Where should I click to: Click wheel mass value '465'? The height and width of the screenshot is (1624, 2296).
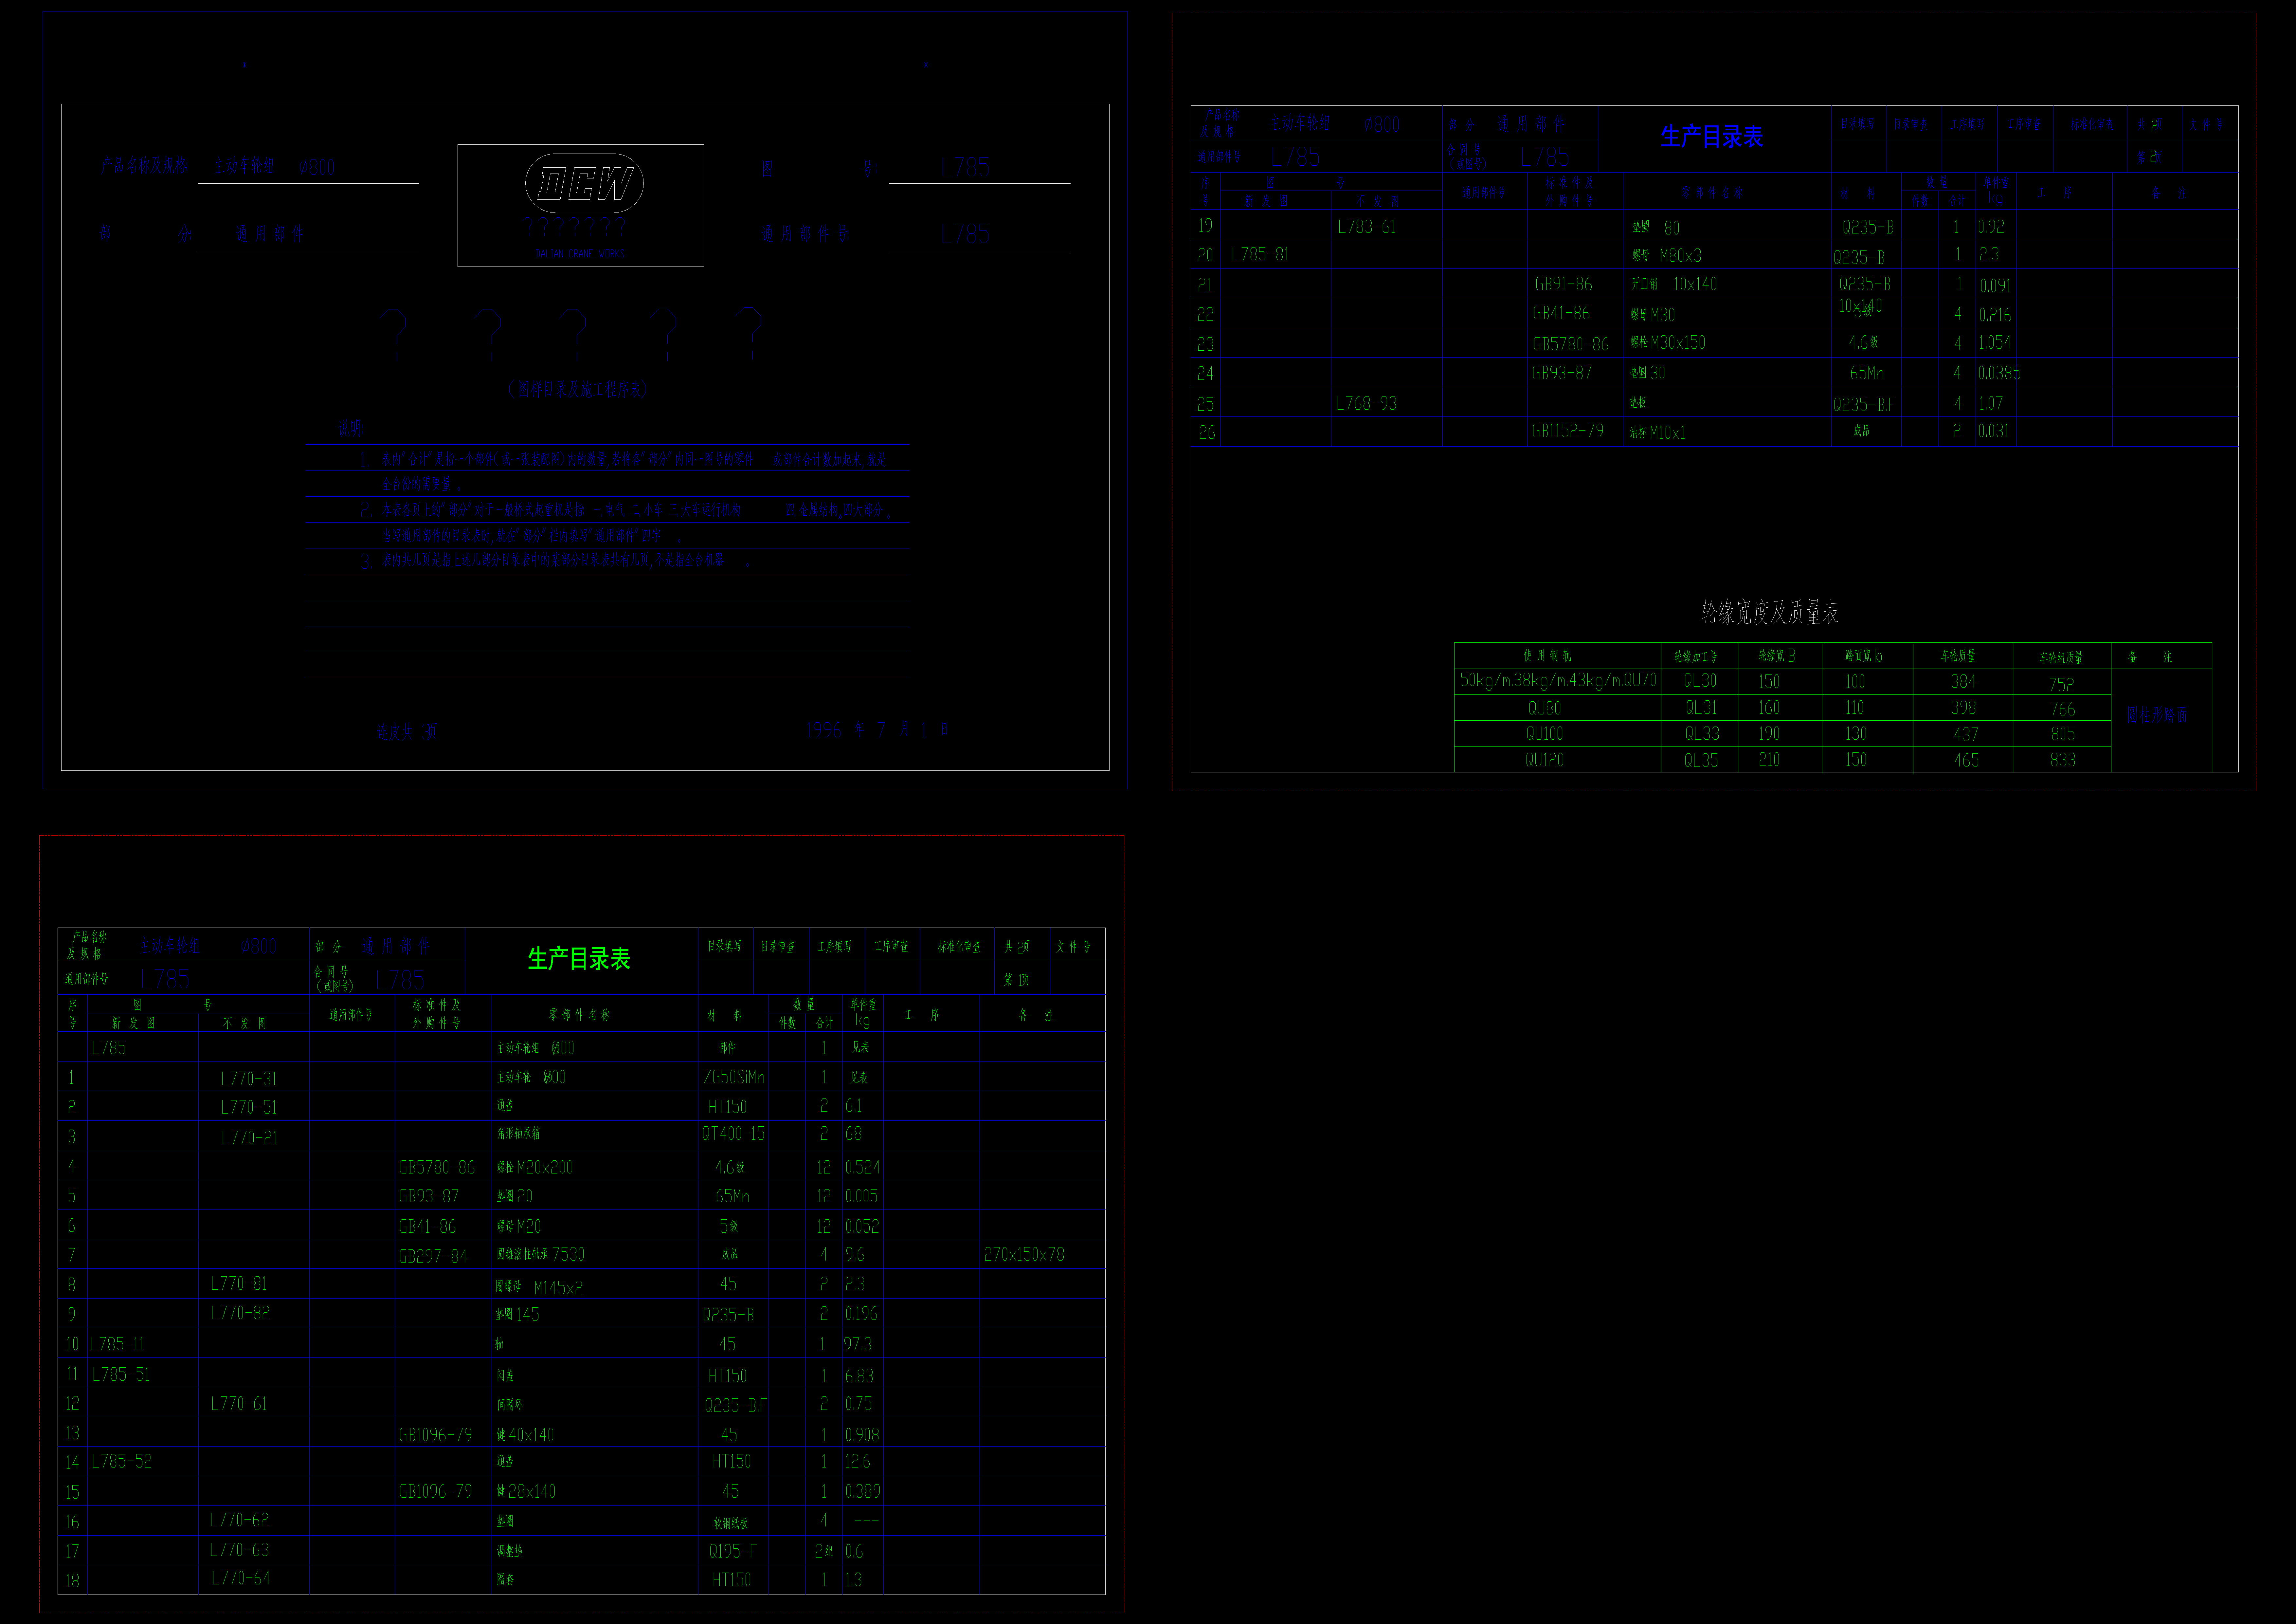(1966, 761)
